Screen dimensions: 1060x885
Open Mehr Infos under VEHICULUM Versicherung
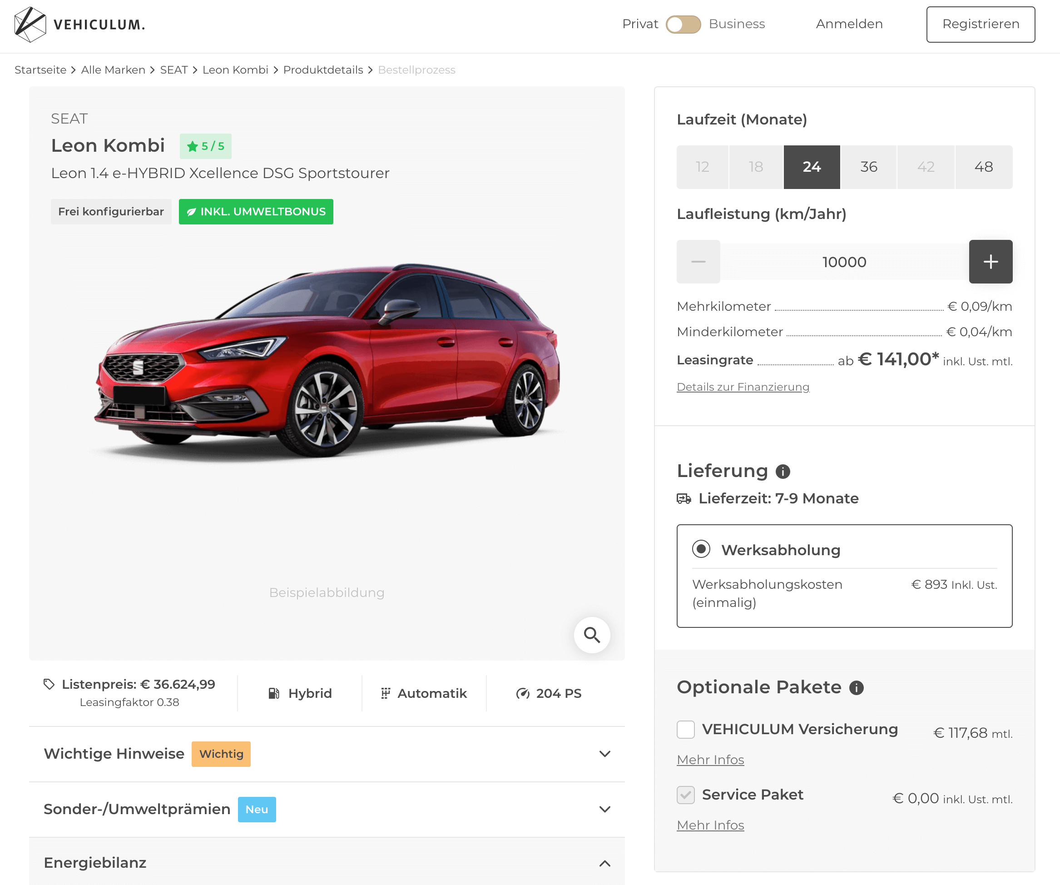coord(710,760)
